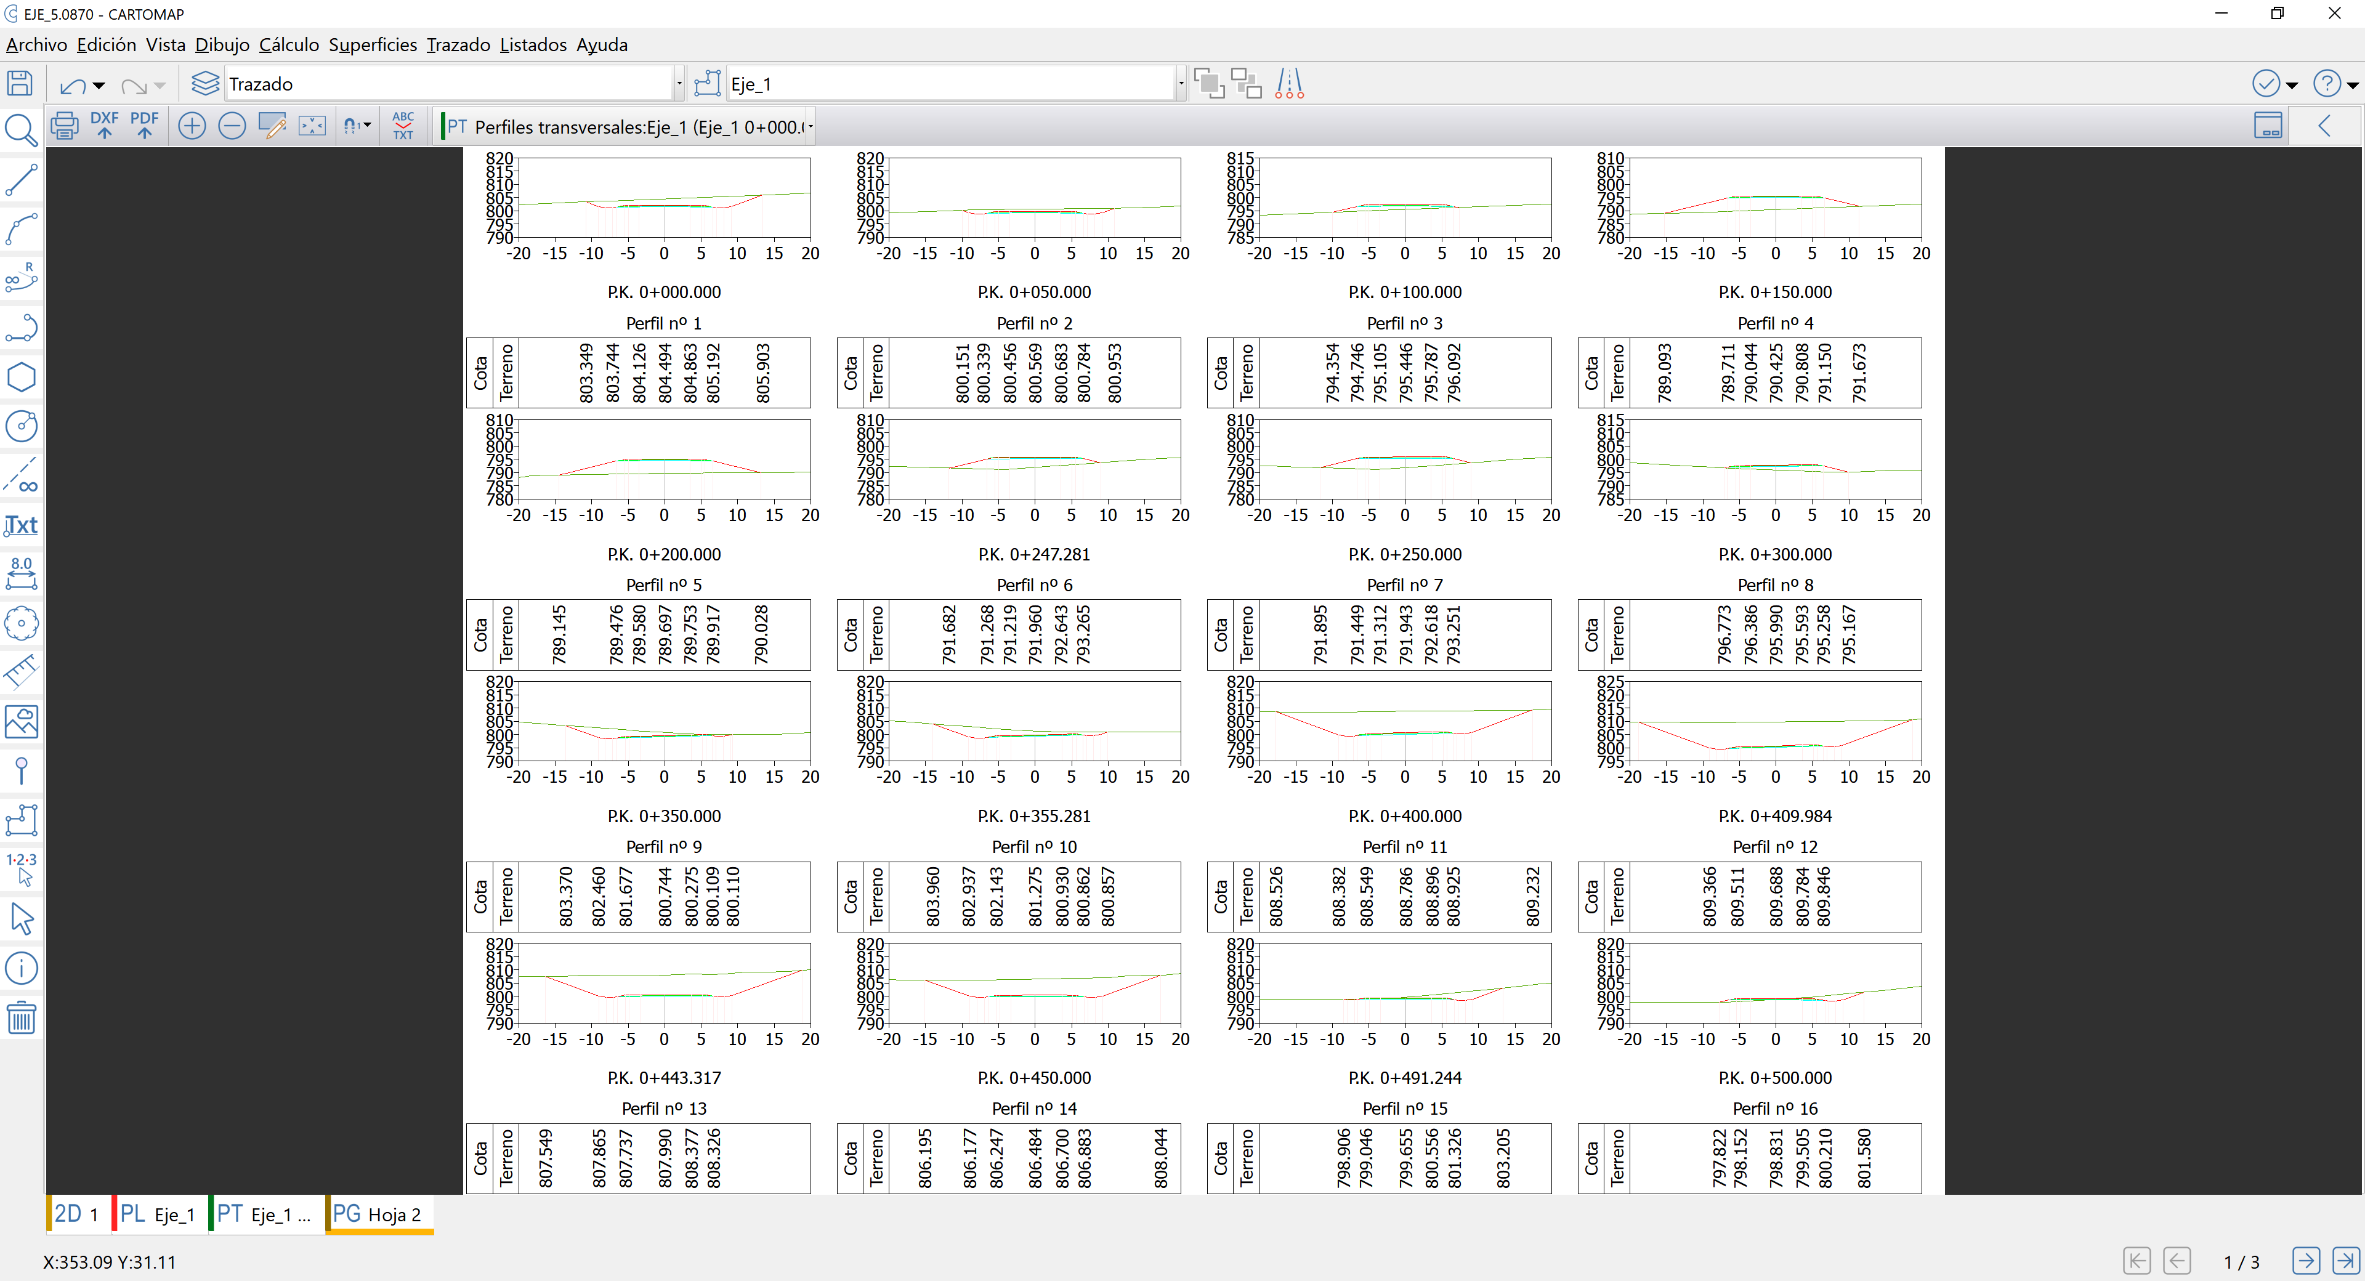Select the 1·2·3 numbering pointer tool
The image size is (2365, 1281).
click(20, 867)
